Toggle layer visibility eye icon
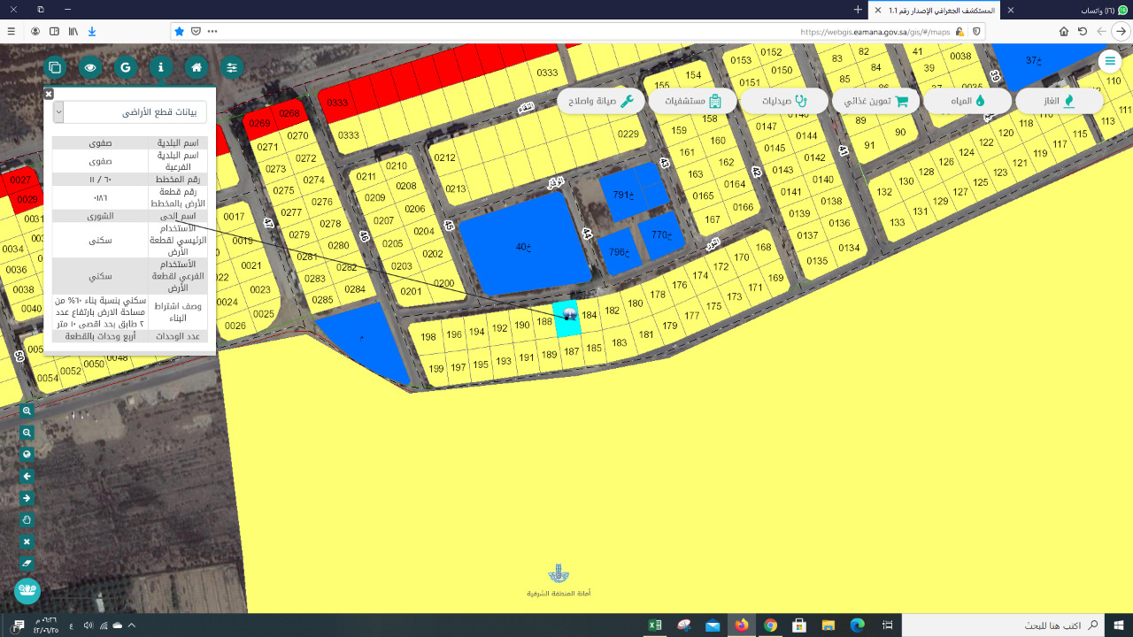Viewport: 1133px width, 637px height. [90, 67]
